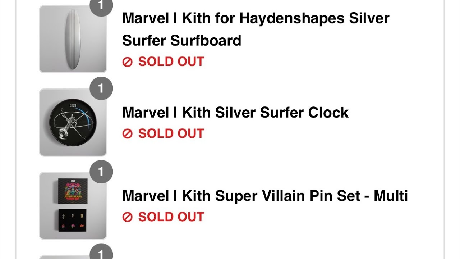460x259 pixels.
Task: Click the SOLD OUT label for the clock
Action: tap(171, 133)
